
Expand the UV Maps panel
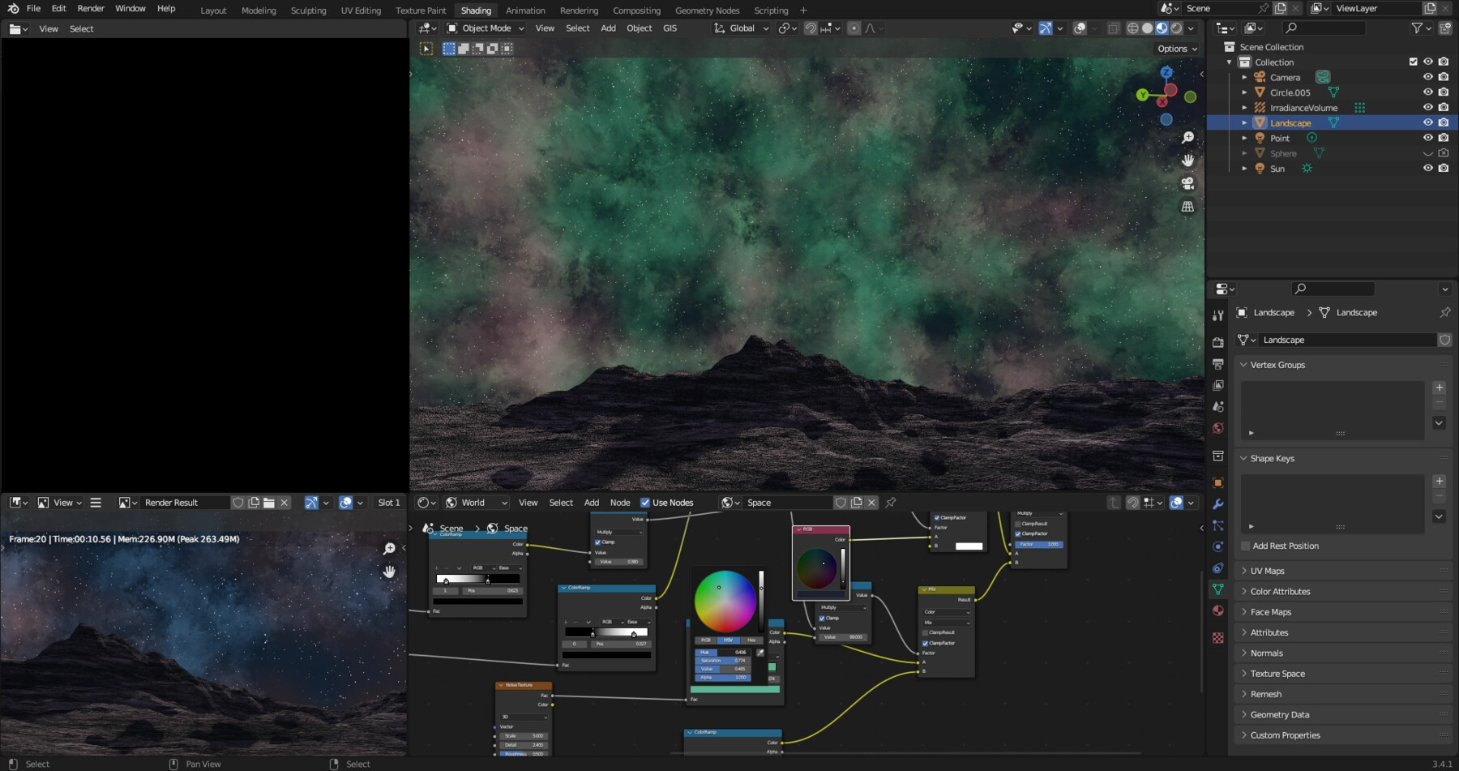(1267, 571)
